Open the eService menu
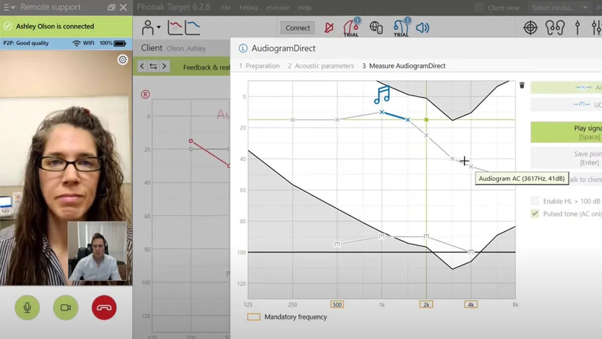The image size is (602, 339). click(x=277, y=8)
